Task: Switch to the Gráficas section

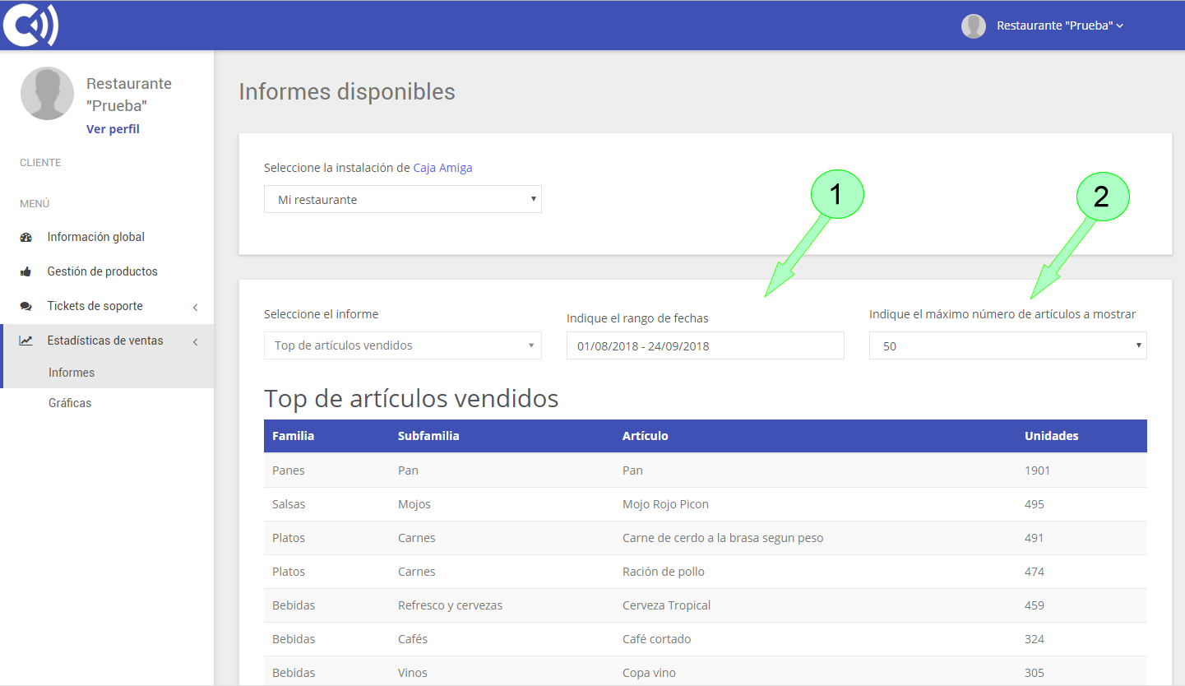Action: click(72, 402)
